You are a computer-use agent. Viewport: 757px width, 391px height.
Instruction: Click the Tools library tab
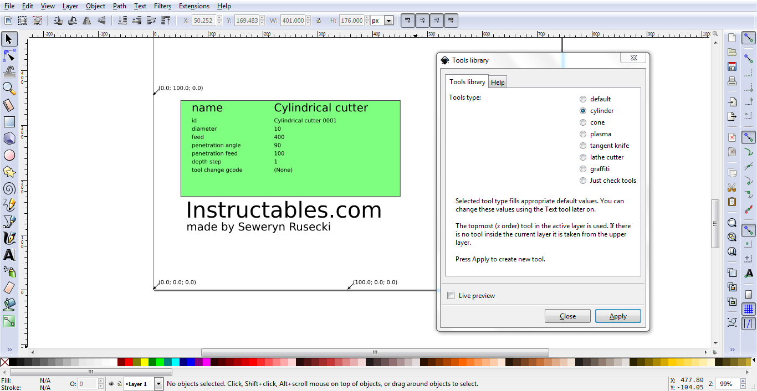(467, 81)
